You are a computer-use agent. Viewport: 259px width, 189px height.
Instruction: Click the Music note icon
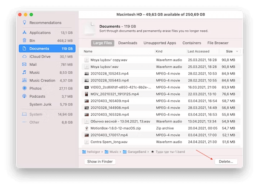click(x=24, y=73)
